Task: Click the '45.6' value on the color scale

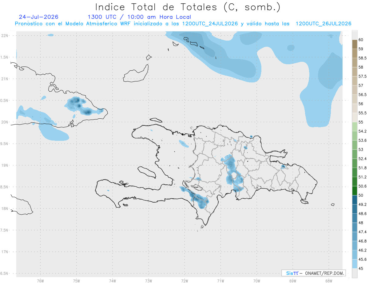Action: [363, 259]
